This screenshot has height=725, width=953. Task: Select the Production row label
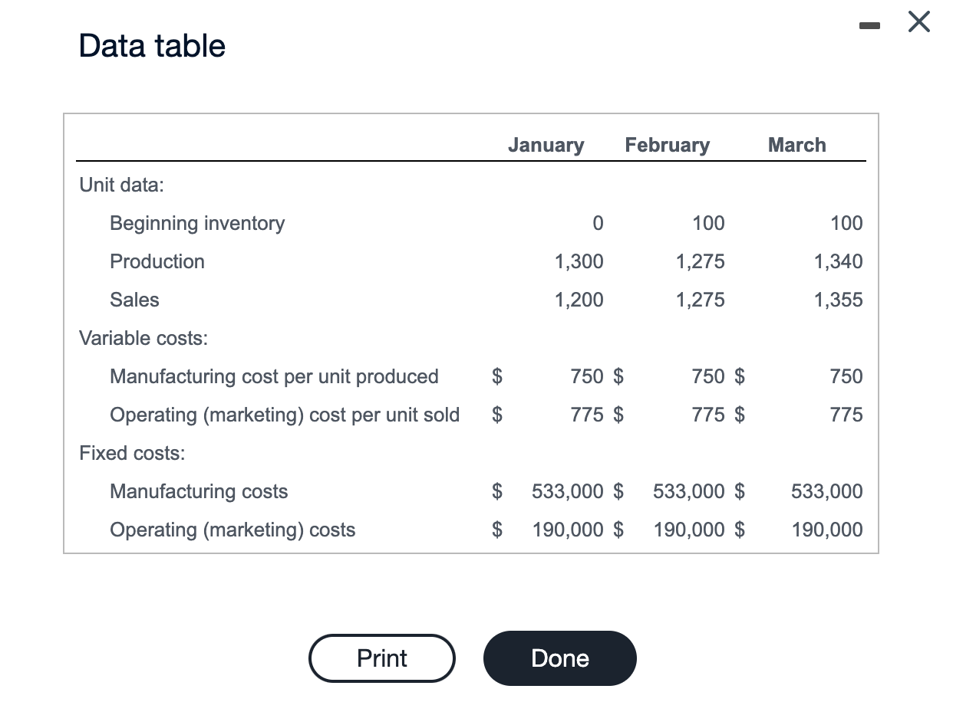tap(157, 261)
